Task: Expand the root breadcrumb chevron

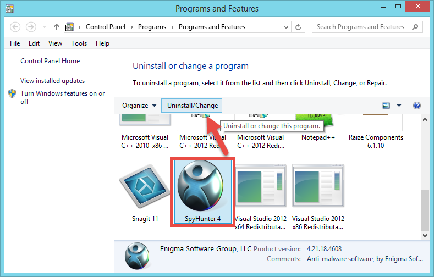Action: pos(80,27)
